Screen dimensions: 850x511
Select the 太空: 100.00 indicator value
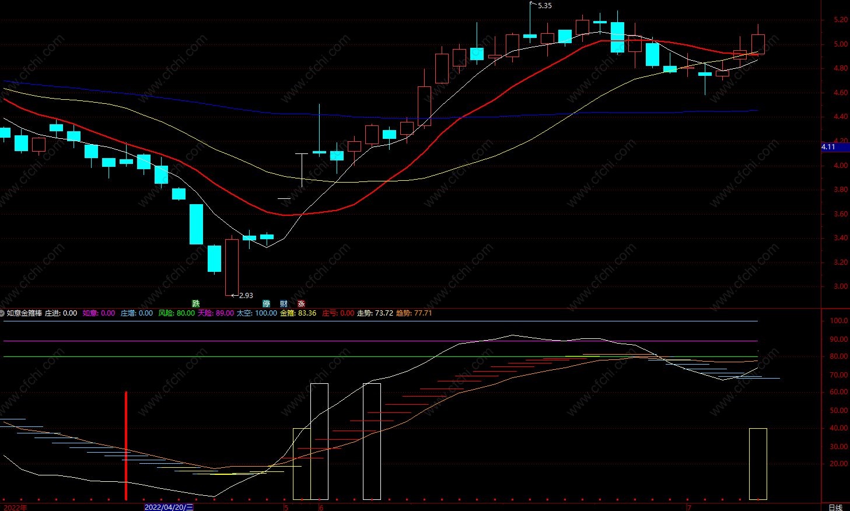257,313
